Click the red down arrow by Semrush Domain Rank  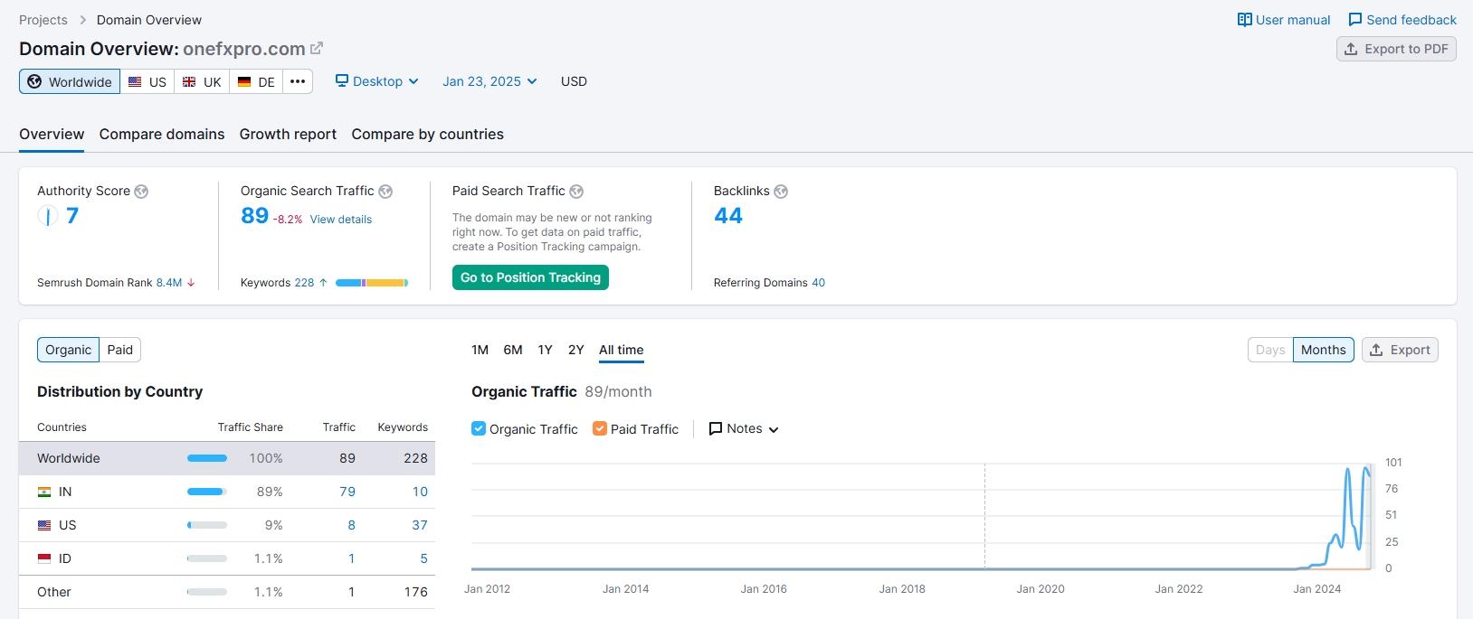[191, 283]
